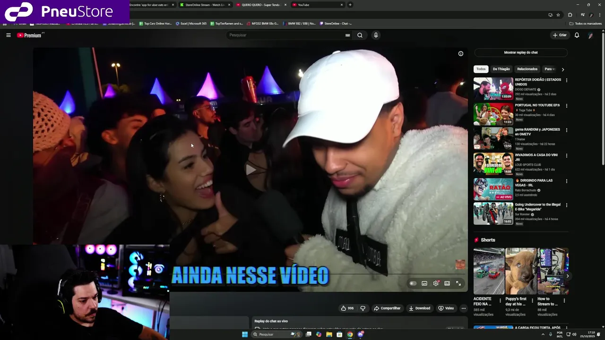Open File Explorer from the taskbar
The image size is (605, 340).
coord(329,334)
